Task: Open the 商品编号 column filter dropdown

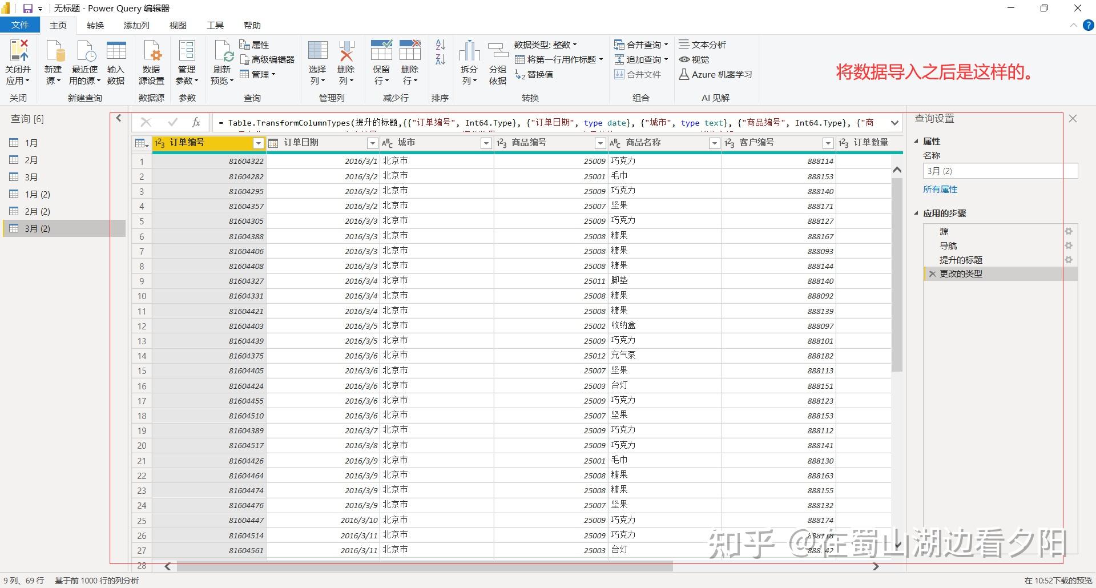Action: point(600,143)
